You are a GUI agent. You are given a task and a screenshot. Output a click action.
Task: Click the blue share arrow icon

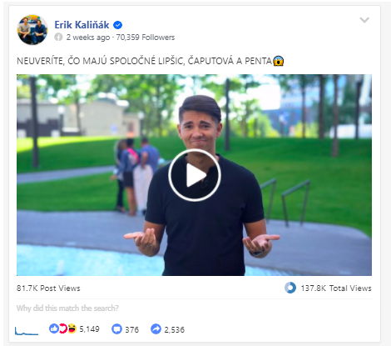pos(156,329)
